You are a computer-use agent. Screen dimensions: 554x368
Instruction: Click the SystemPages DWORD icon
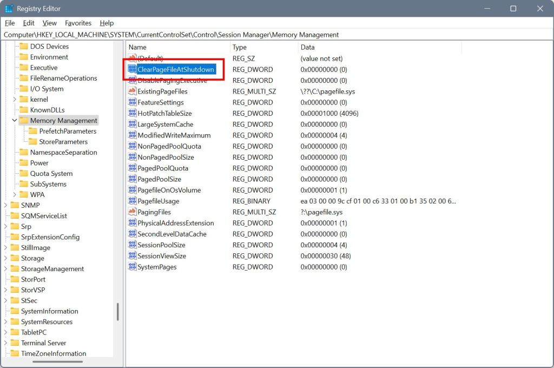coord(132,267)
